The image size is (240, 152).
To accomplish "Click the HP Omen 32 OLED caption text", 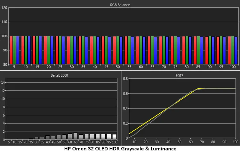I will point(120,148).
